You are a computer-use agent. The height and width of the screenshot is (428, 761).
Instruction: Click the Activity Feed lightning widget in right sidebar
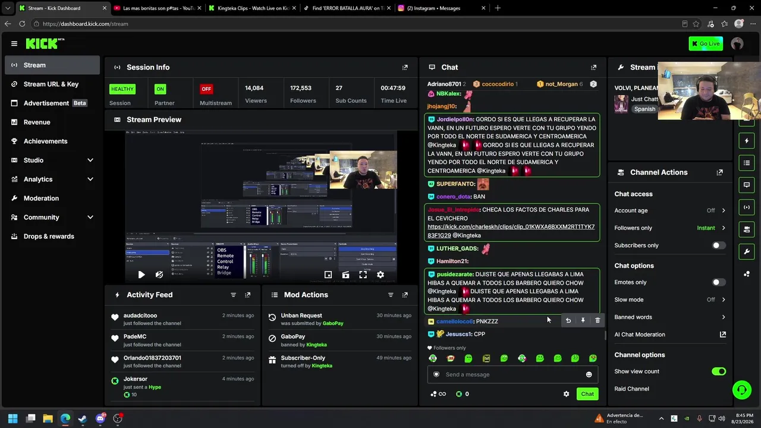coord(747,141)
